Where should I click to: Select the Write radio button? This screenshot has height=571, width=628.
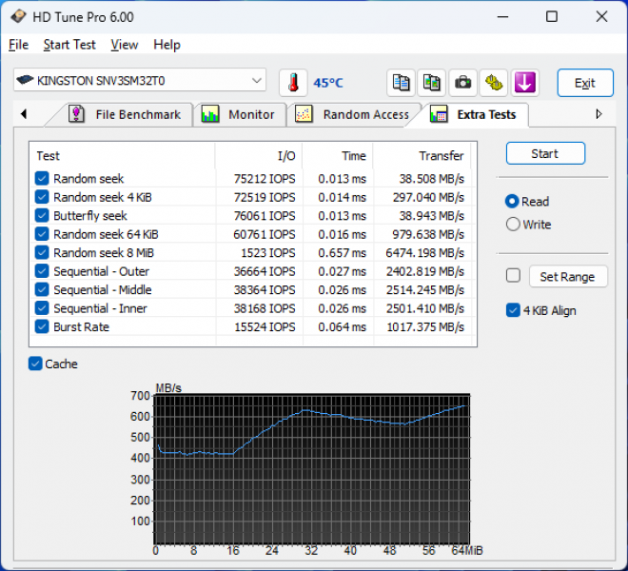tap(514, 225)
